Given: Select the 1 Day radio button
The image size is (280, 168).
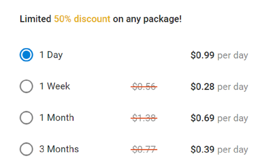Looking at the screenshot, I should coord(26,55).
